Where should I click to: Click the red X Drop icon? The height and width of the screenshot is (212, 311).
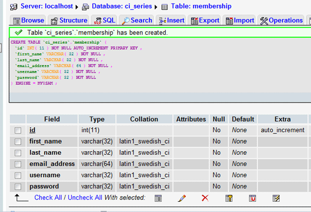[205, 198]
